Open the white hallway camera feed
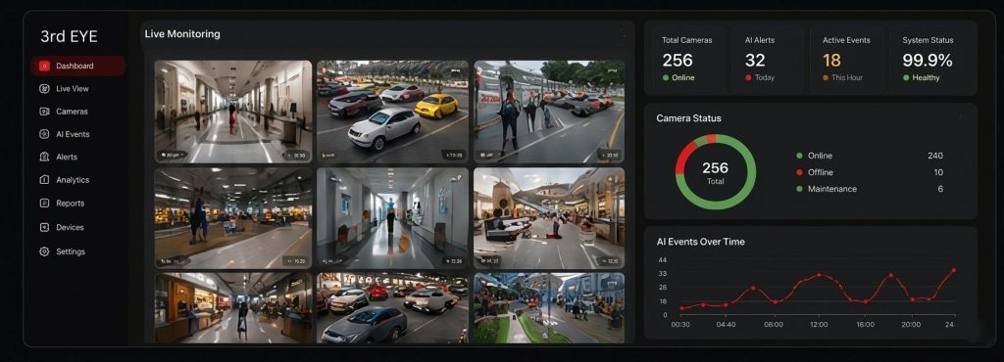Image resolution: width=1004 pixels, height=362 pixels. tap(392, 218)
